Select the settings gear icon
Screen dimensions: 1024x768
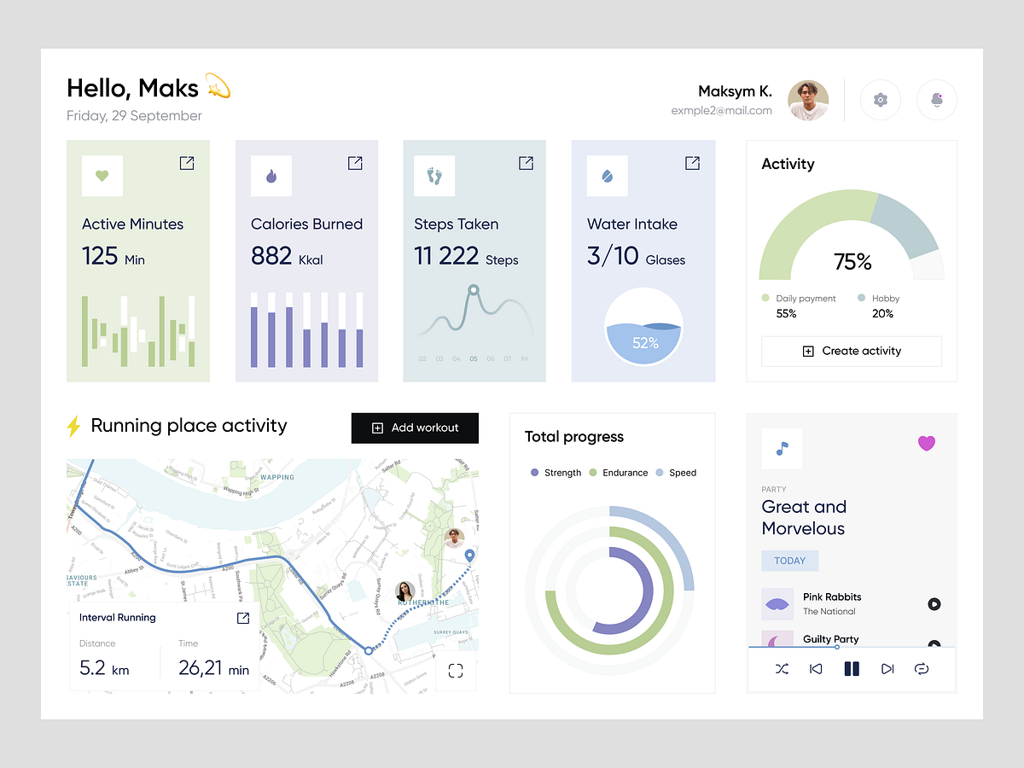point(880,100)
